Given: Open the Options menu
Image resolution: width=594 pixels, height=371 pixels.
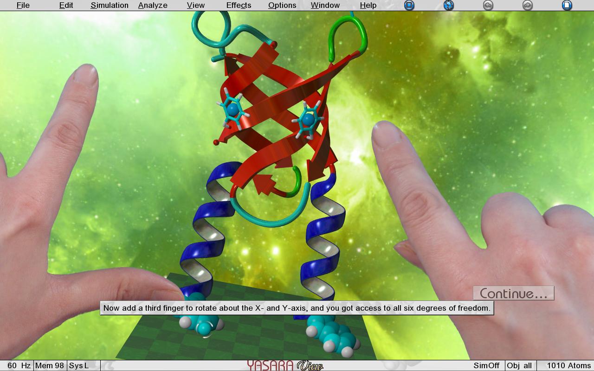Looking at the screenshot, I should point(282,6).
